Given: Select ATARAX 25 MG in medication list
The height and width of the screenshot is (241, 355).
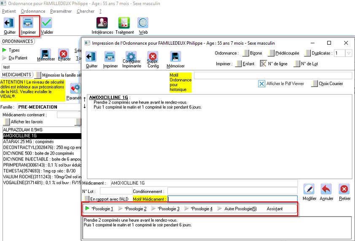Looking at the screenshot, I should (42, 142).
